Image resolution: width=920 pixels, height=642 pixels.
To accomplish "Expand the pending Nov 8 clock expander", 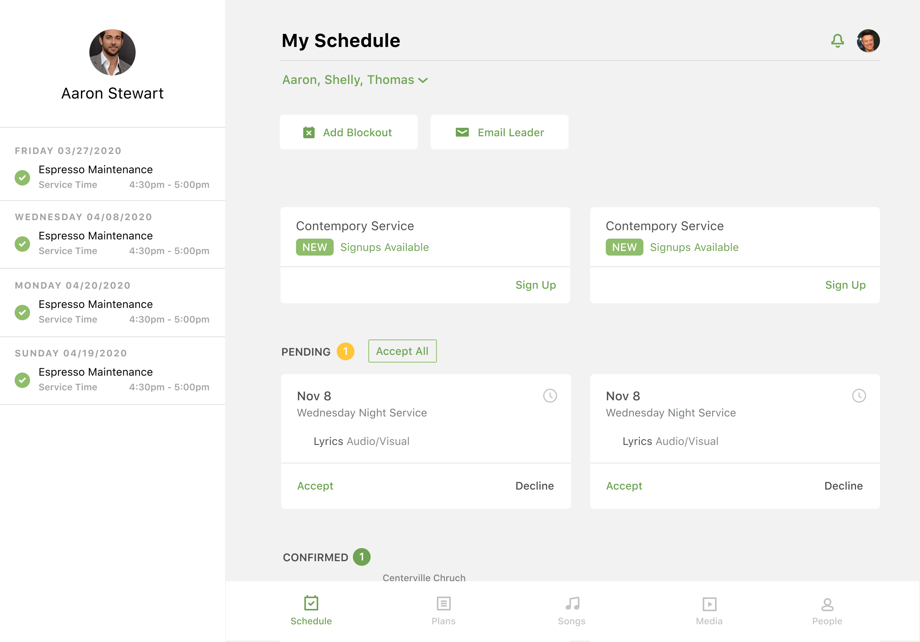I will click(x=549, y=395).
